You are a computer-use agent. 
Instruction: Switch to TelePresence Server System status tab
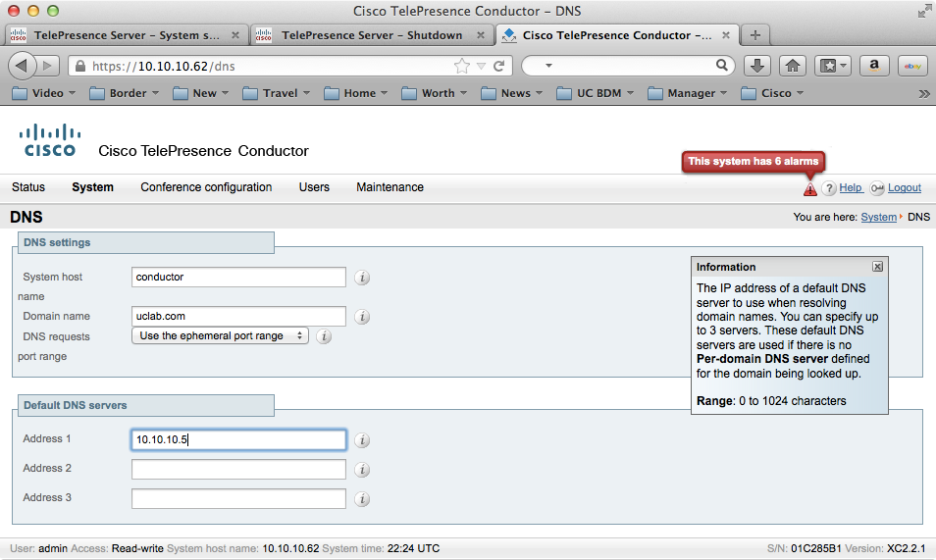click(x=127, y=35)
